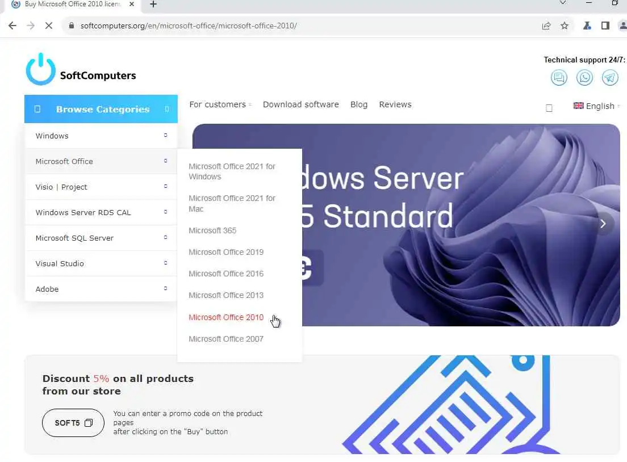Viewport: 627px width, 462px height.
Task: Choose Microsoft Office 2019
Action: (226, 252)
